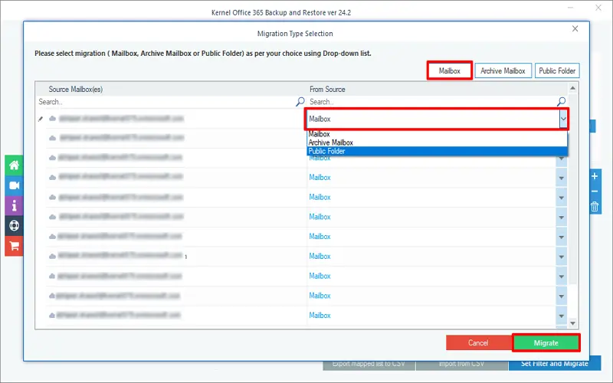Open the shopping cart buy icon
The width and height of the screenshot is (613, 383).
point(14,246)
